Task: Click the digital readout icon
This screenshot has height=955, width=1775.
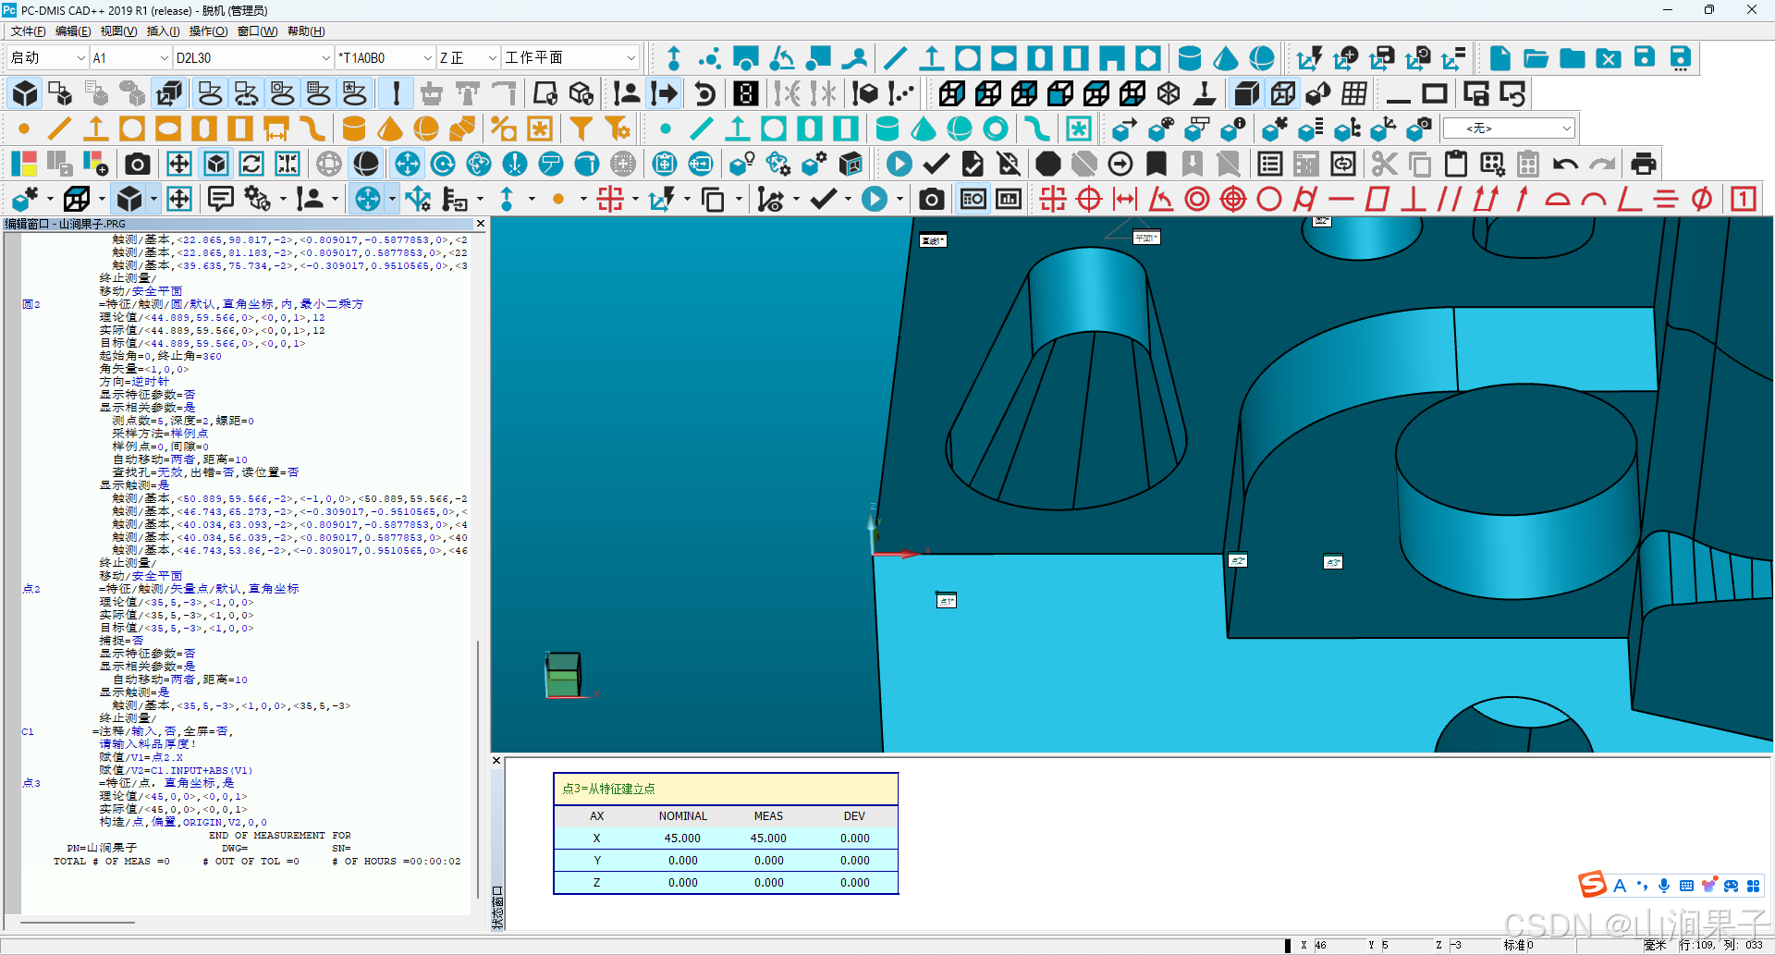Action: click(x=746, y=93)
